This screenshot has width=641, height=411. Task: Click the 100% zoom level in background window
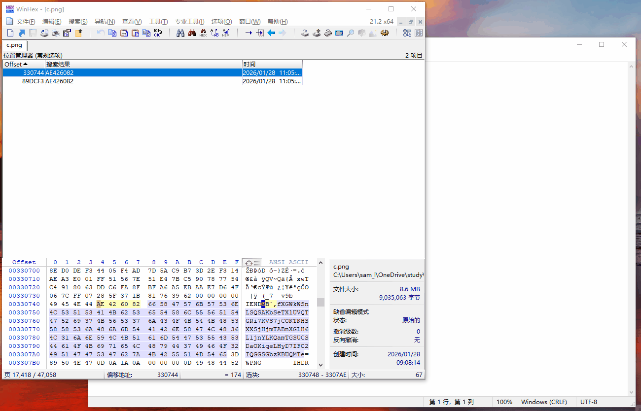(x=504, y=402)
